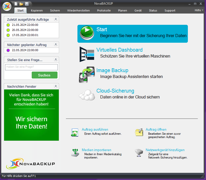Click the Cloud-Sicherung cloud icon
This screenshot has width=206, height=180.
click(87, 95)
